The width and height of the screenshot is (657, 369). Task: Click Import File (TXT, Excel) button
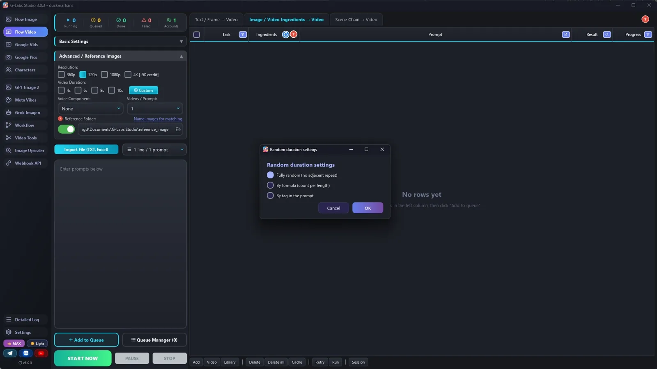86,150
